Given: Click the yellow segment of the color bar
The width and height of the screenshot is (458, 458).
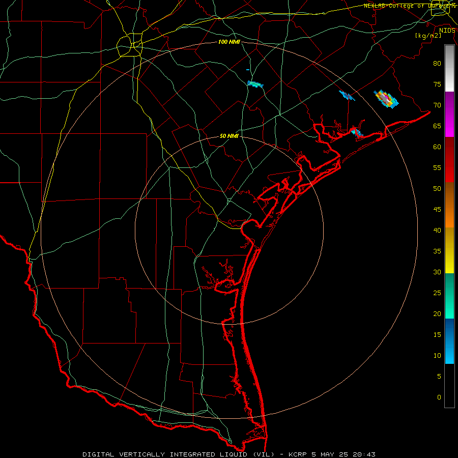Looking at the screenshot, I should pyautogui.click(x=449, y=250).
